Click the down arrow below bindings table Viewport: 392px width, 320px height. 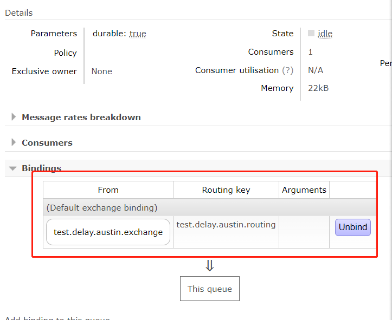click(x=210, y=265)
